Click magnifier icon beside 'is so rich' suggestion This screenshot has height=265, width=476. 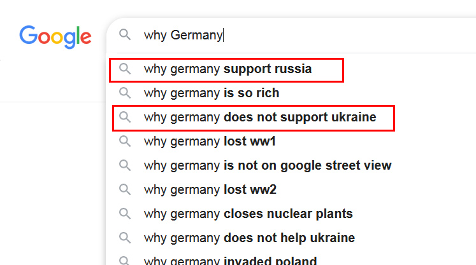click(125, 93)
